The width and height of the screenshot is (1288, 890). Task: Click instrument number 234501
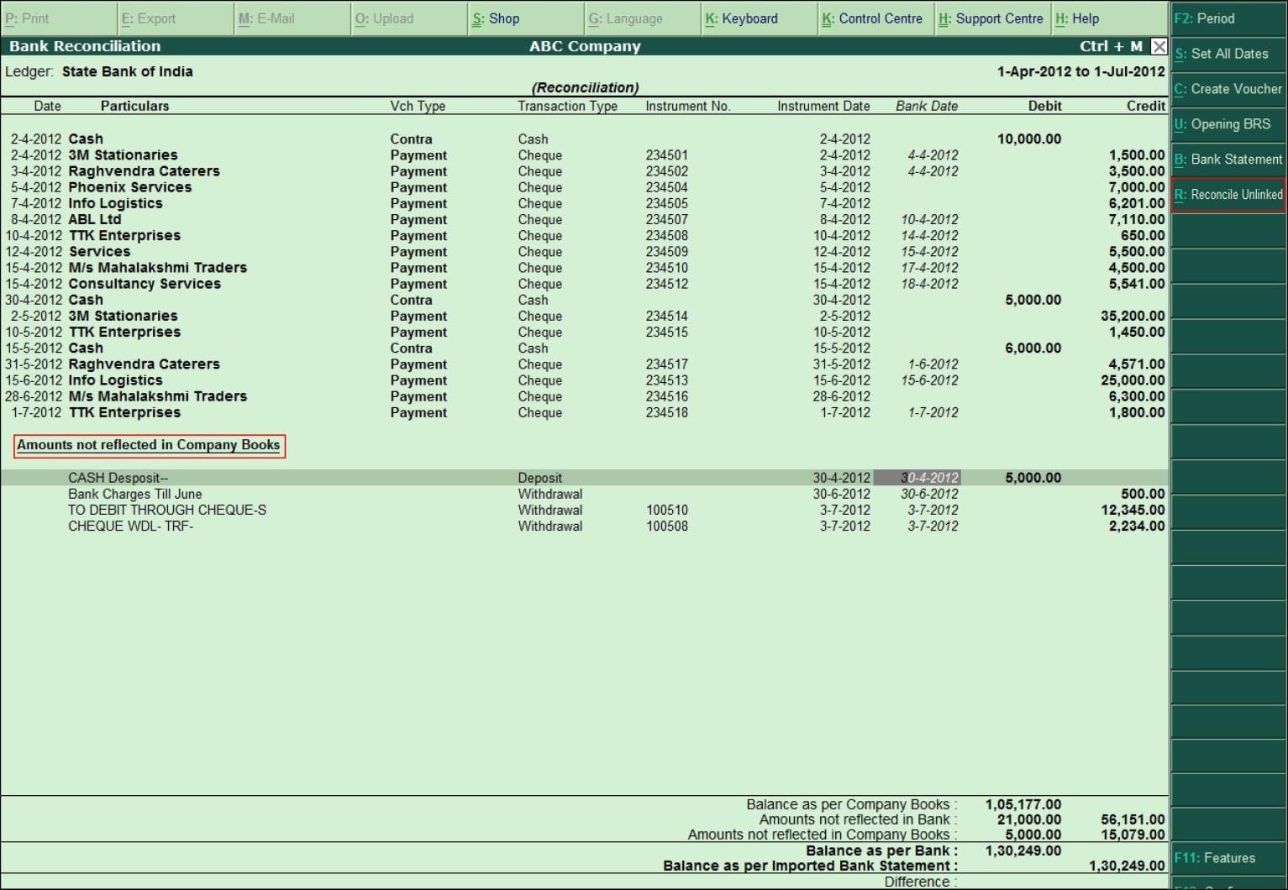667,155
